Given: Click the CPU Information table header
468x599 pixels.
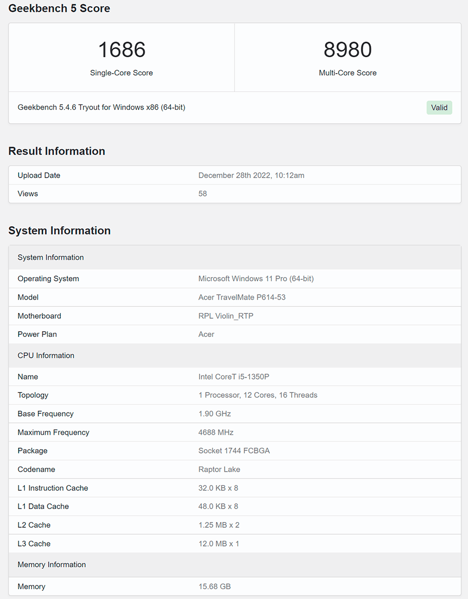Looking at the screenshot, I should 46,356.
